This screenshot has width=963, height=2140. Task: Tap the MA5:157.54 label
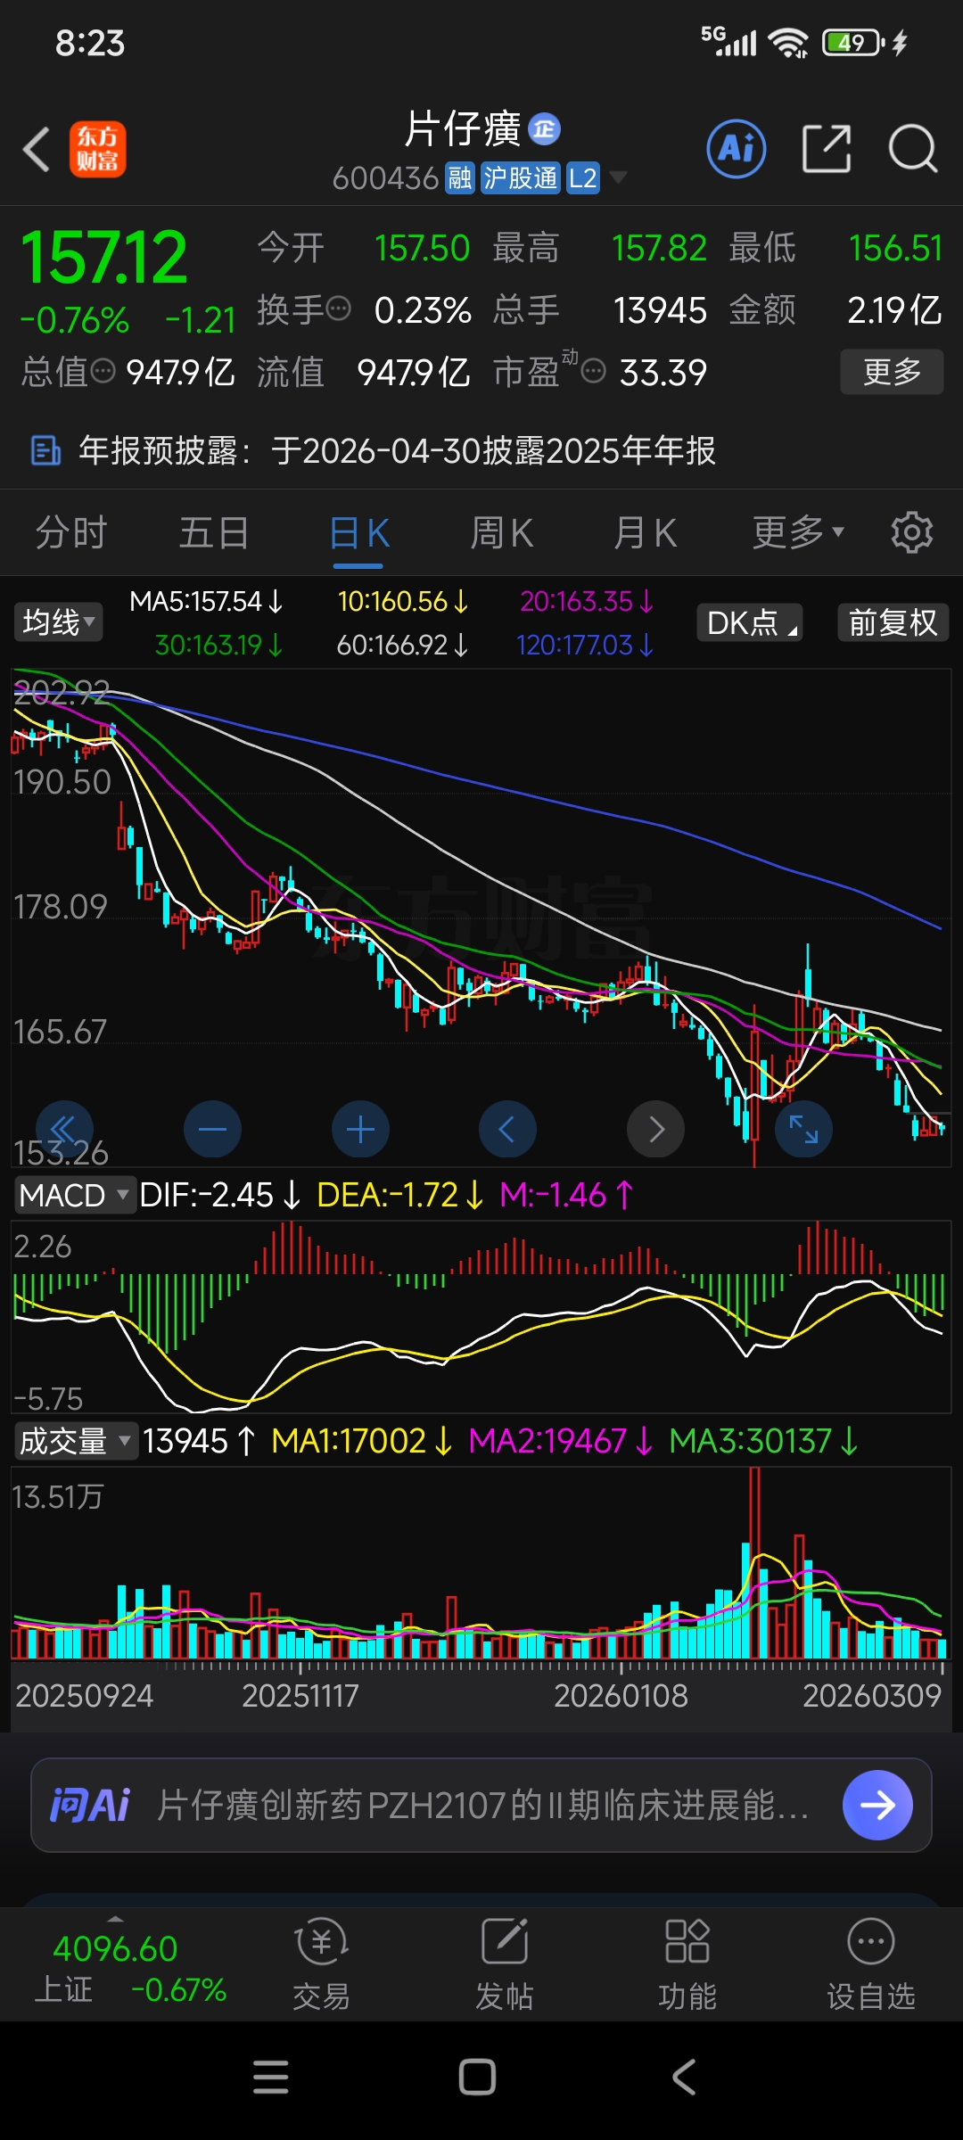pyautogui.click(x=206, y=602)
